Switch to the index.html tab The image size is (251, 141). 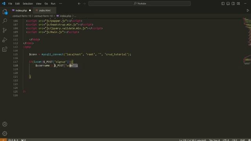click(x=45, y=11)
